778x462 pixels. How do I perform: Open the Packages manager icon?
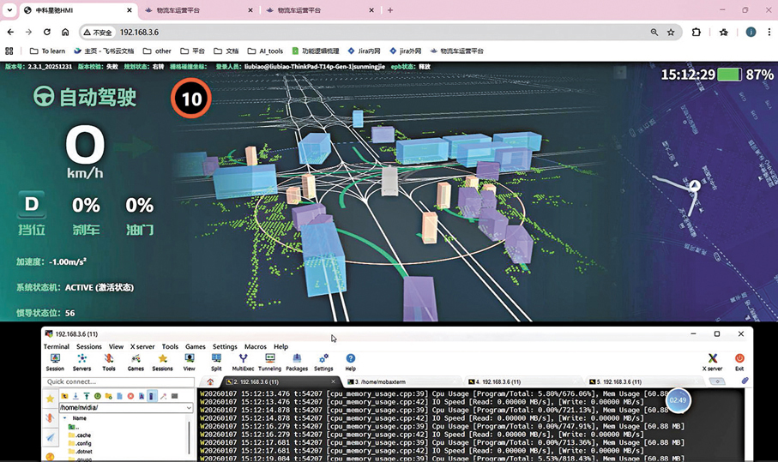coord(297,359)
